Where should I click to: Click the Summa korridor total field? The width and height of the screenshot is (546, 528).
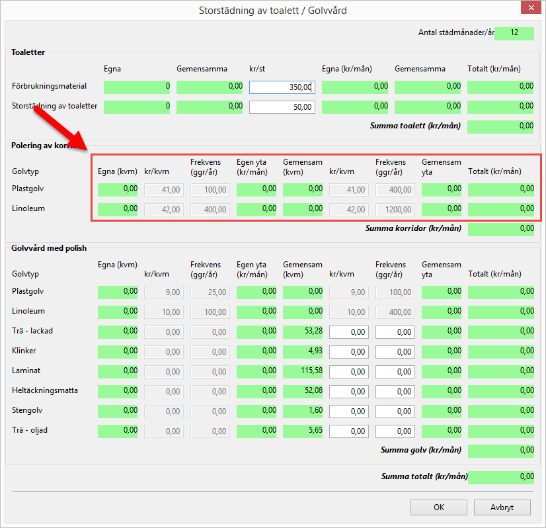[500, 229]
